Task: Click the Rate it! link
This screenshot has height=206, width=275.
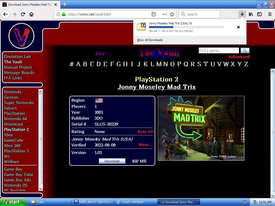Action: (145, 132)
